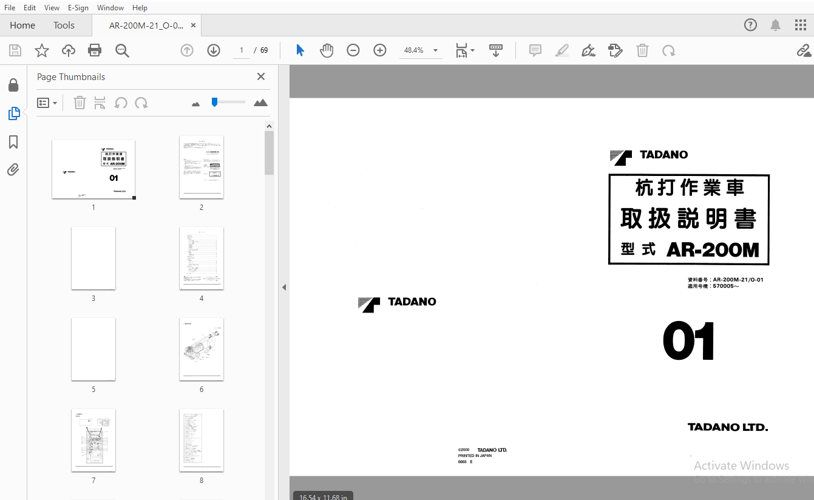The width and height of the screenshot is (814, 500).
Task: Insert page break icon in thumbnails panel
Action: (x=100, y=103)
